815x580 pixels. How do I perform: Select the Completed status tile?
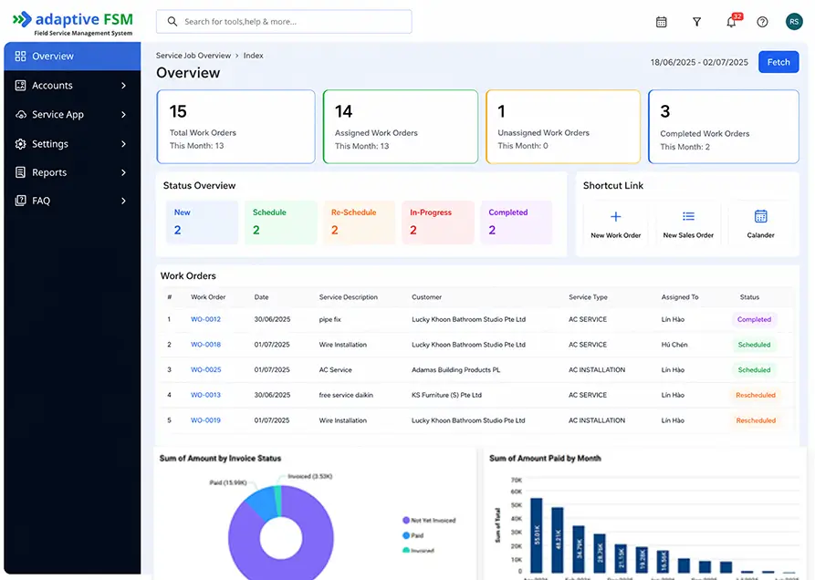(517, 223)
